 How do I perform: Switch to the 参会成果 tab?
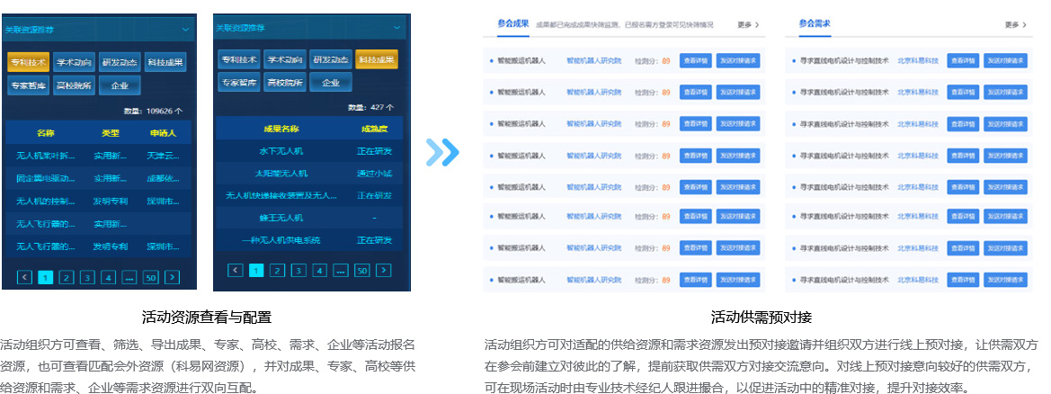coord(512,24)
